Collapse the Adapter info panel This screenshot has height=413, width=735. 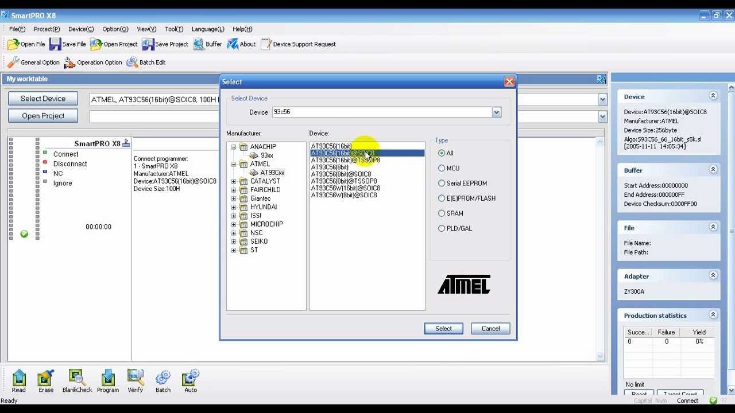click(713, 275)
